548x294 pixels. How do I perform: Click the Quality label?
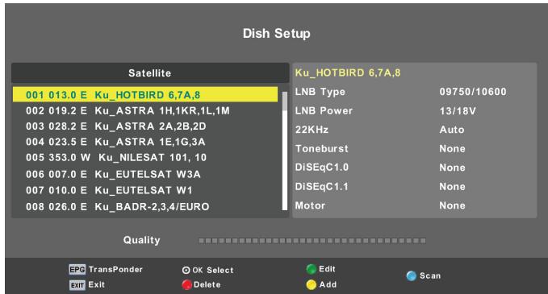tap(141, 240)
